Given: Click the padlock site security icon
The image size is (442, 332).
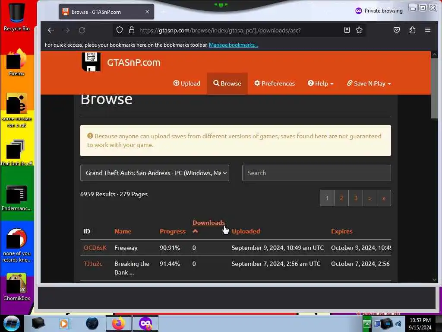Looking at the screenshot, I should click(131, 30).
